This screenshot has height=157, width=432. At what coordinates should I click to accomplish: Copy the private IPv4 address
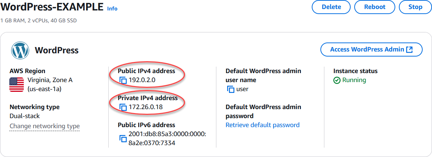click(123, 107)
